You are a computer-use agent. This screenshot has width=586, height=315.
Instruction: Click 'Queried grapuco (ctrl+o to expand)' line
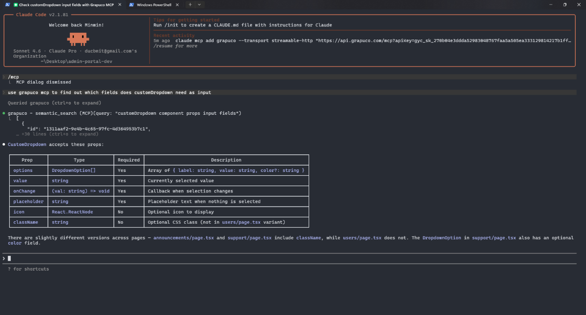[x=54, y=103]
